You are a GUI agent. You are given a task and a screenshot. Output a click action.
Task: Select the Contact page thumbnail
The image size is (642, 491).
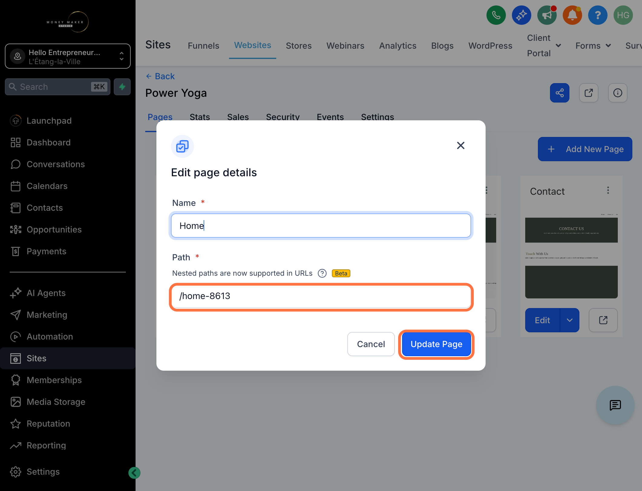(571, 255)
